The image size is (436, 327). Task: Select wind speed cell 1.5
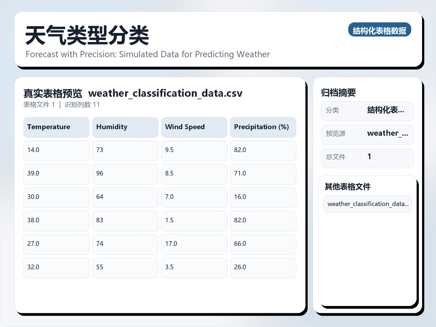click(x=194, y=221)
